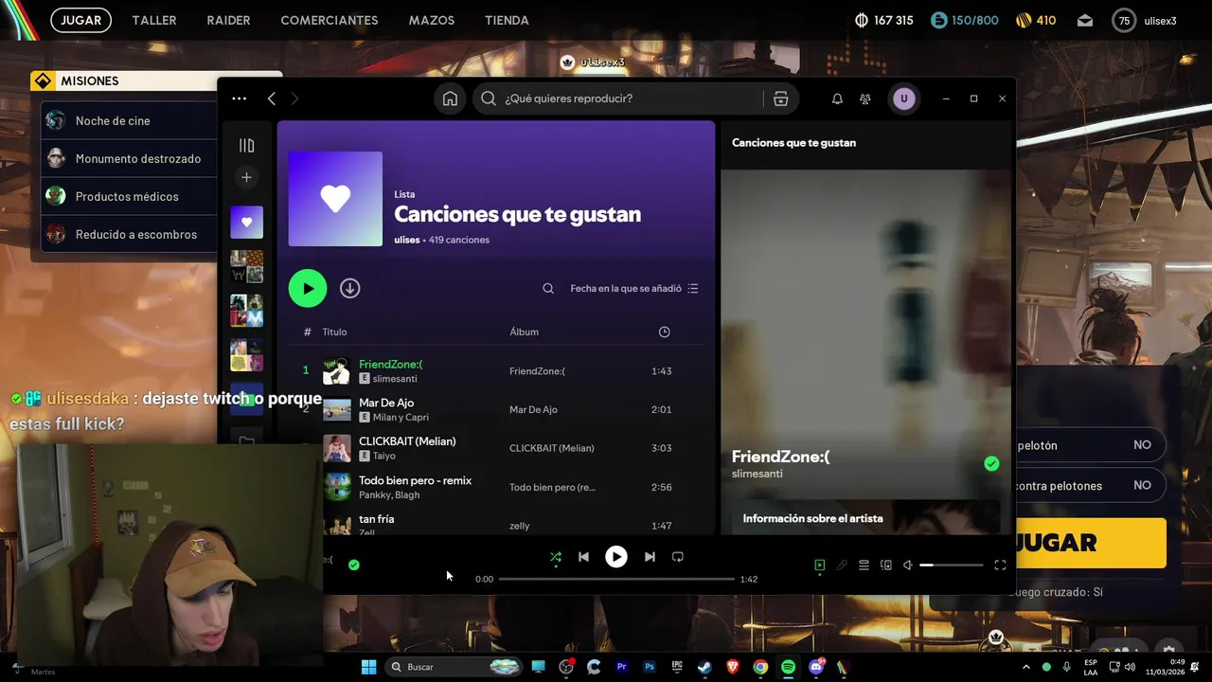Play the central player play button
This screenshot has height=682, width=1212.
click(x=615, y=557)
